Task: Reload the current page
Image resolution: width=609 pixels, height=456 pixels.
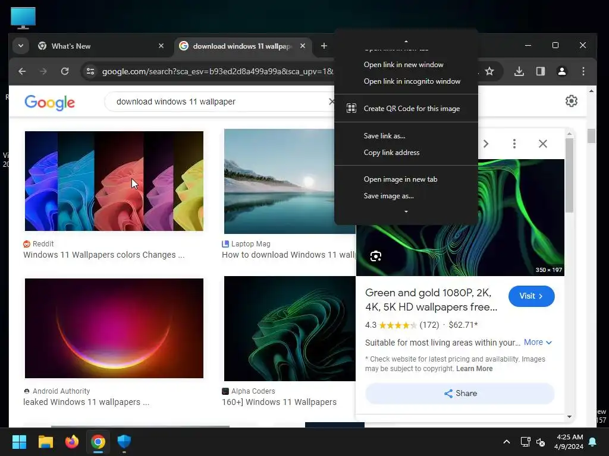Action: coord(65,71)
